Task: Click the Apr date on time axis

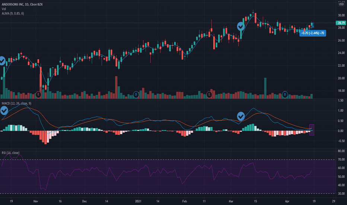Action: [287, 201]
